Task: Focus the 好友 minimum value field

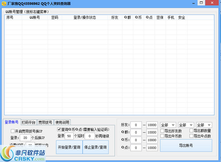Action: tap(136, 125)
